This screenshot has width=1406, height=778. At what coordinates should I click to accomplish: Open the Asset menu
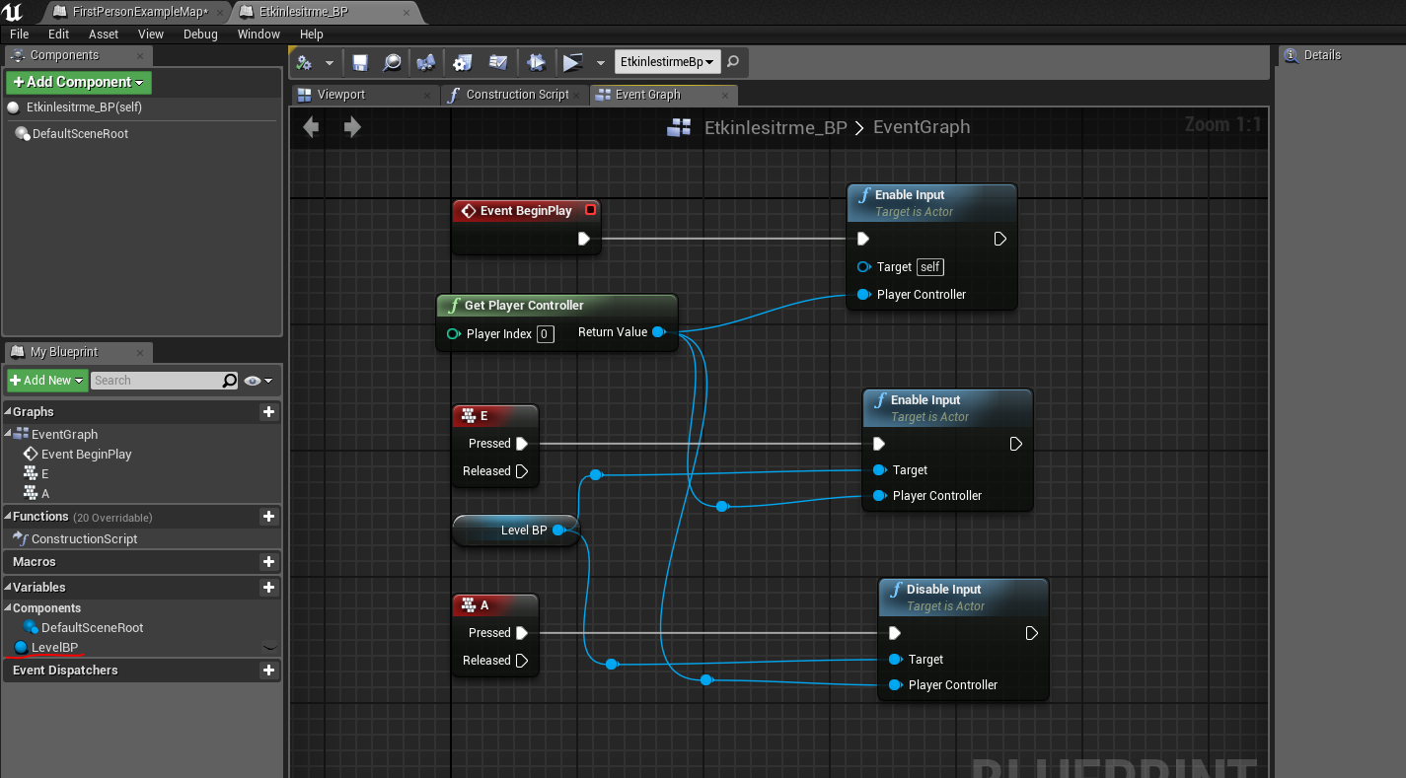point(104,34)
